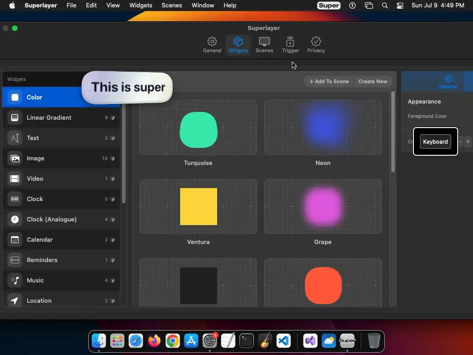Select the Clock (Analogue) widget icon
This screenshot has width=473, height=355.
[x=14, y=219]
